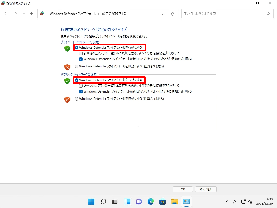
Task: Click the キャンセル button
Action: pyautogui.click(x=206, y=189)
